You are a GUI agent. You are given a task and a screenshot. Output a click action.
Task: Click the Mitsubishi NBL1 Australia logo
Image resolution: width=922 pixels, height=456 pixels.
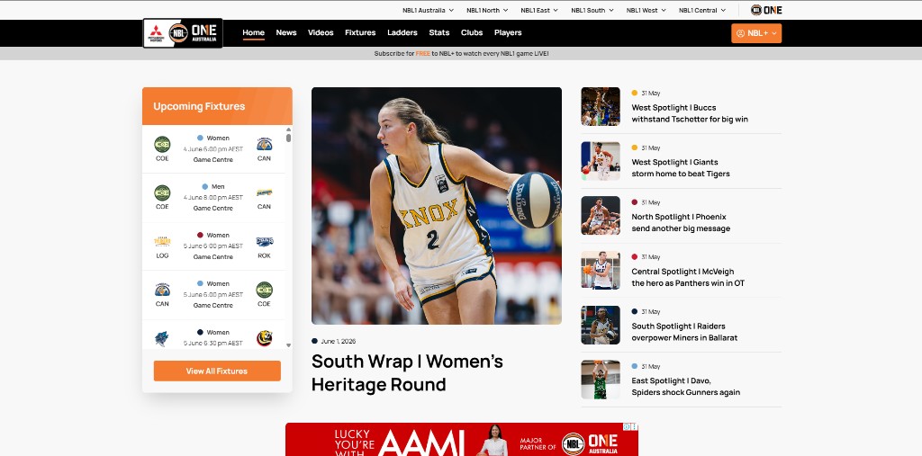click(x=183, y=33)
